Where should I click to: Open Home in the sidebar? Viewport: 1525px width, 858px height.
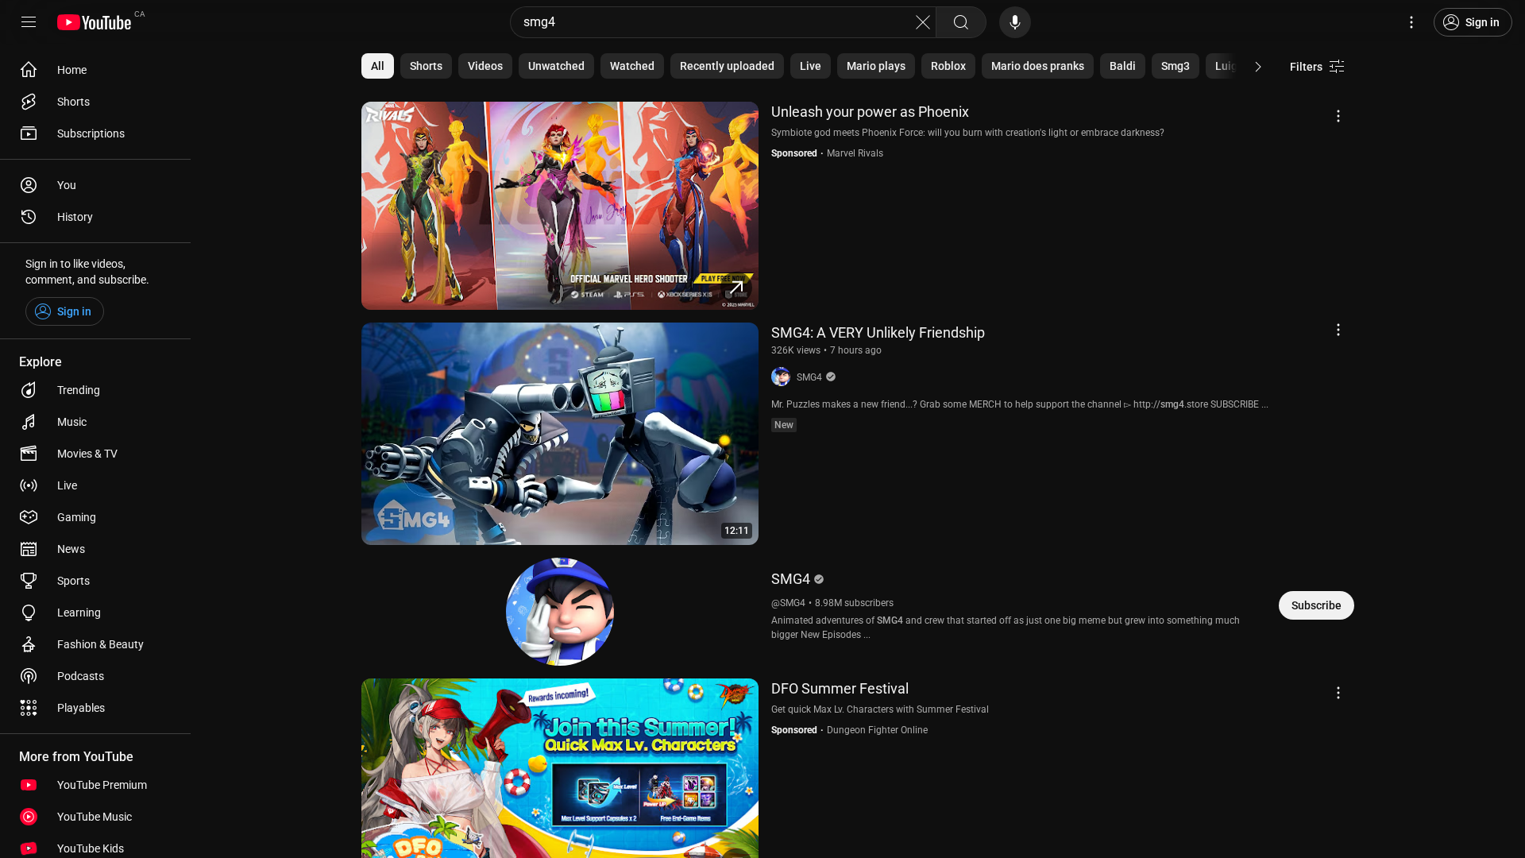[95, 70]
